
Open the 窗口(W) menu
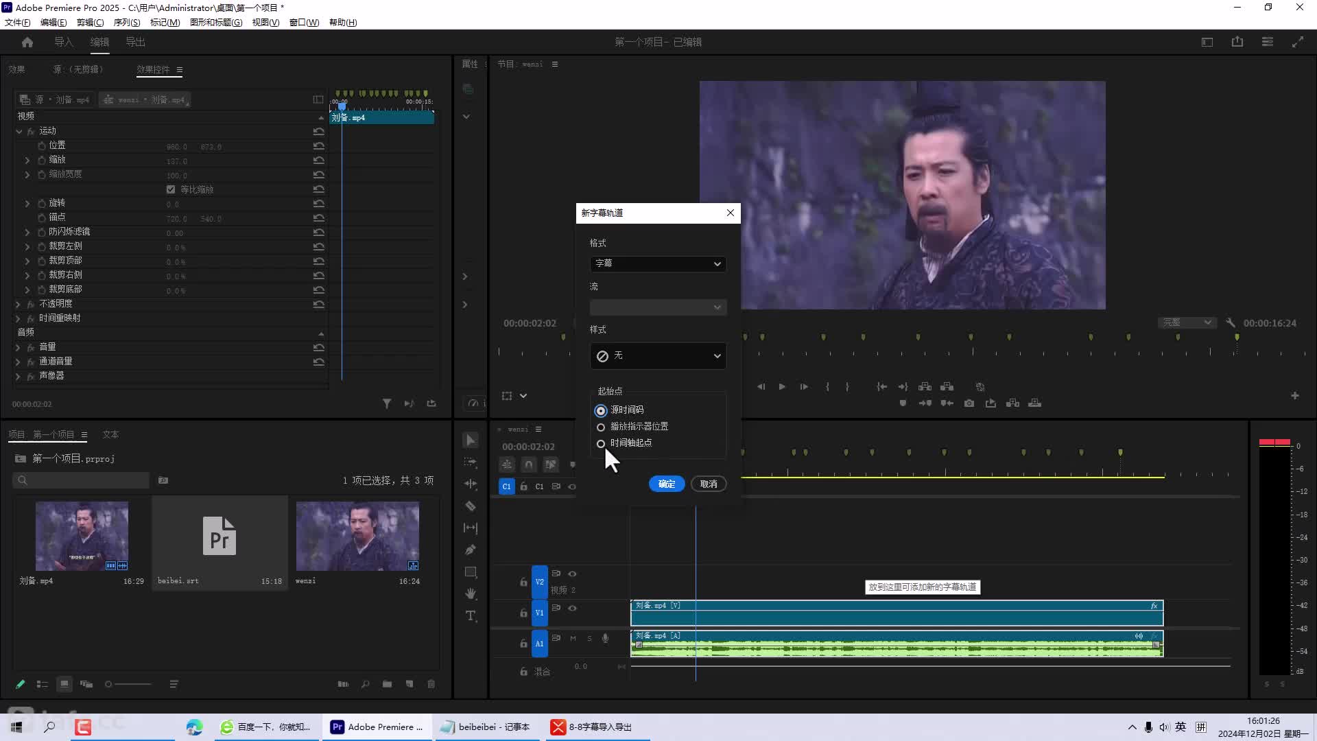pyautogui.click(x=305, y=22)
